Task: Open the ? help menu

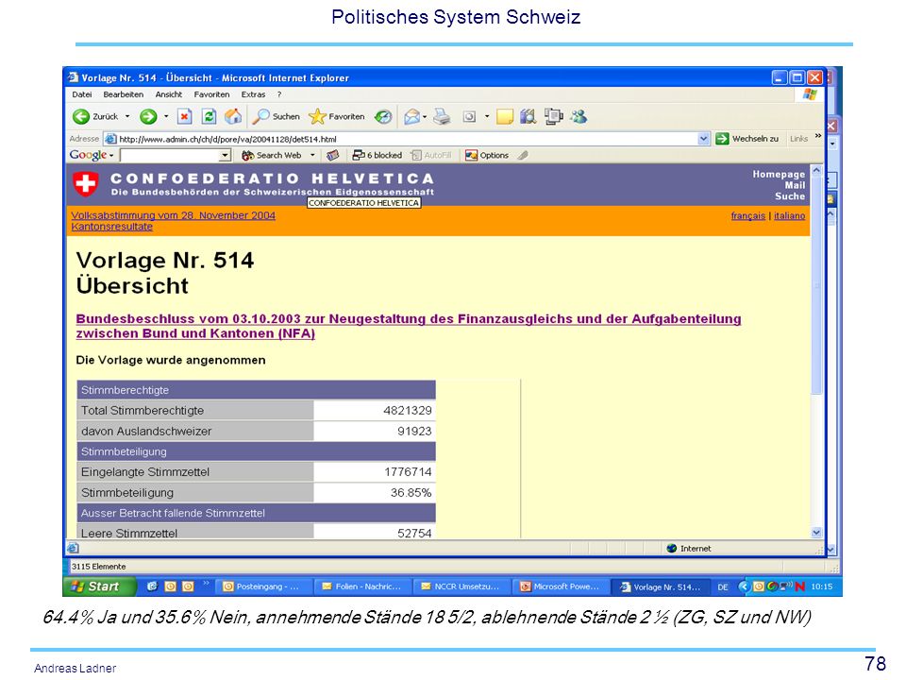Action: 279,94
